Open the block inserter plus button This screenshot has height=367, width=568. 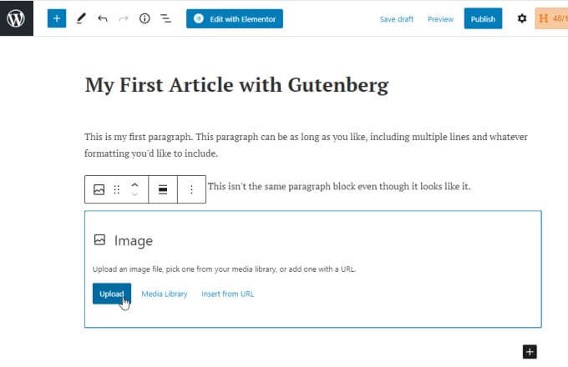point(57,18)
